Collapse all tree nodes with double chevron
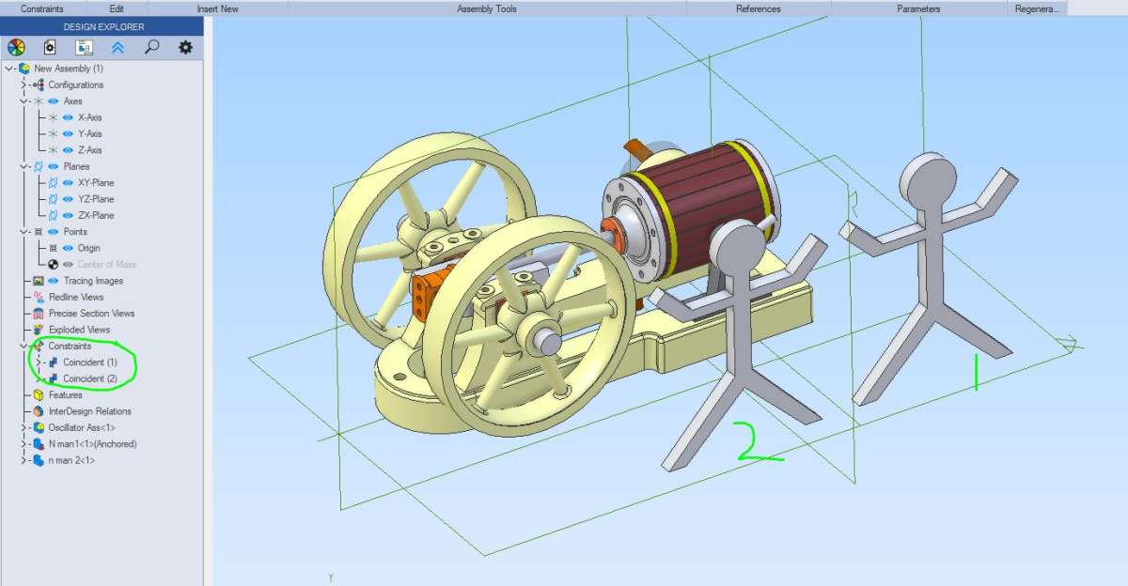Viewport: 1128px width, 586px height. [x=117, y=47]
